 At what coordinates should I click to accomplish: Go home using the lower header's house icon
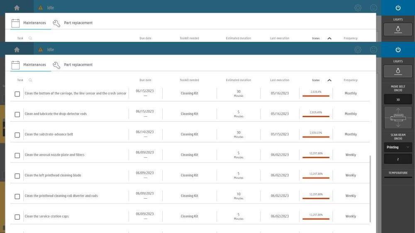point(17,50)
